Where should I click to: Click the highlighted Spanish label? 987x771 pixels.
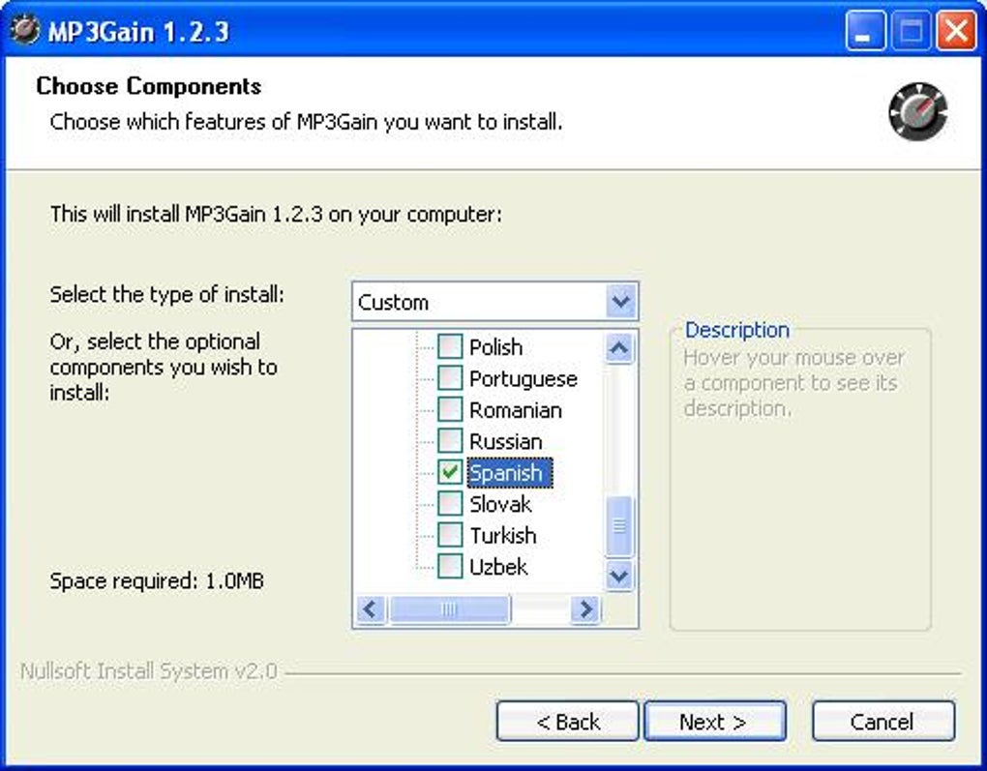[x=510, y=473]
